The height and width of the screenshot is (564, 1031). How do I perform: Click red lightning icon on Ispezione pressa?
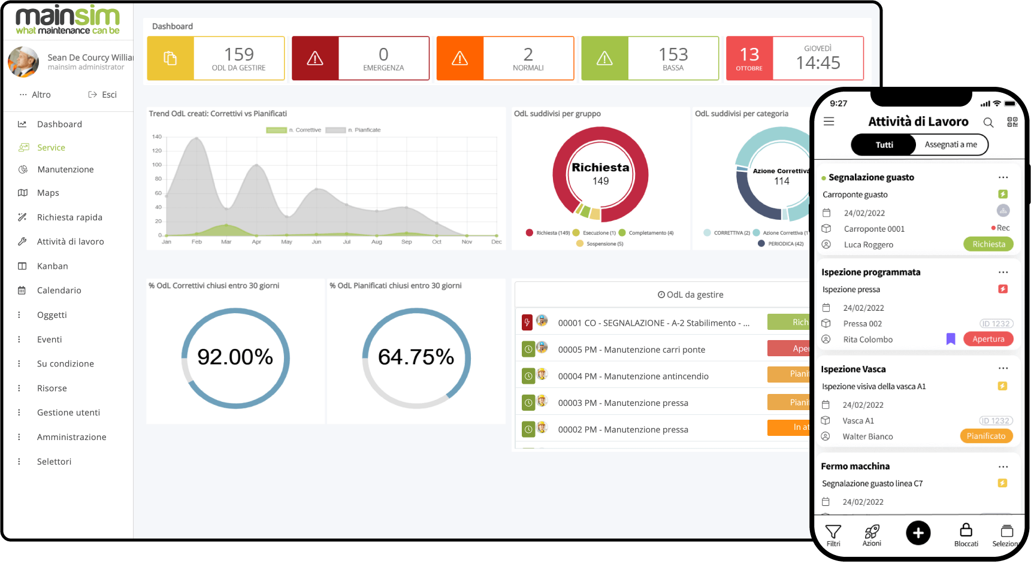pyautogui.click(x=1003, y=289)
